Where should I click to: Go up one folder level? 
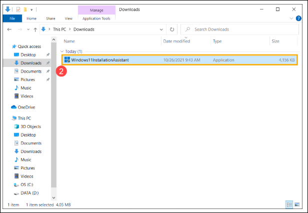pyautogui.click(x=35, y=29)
